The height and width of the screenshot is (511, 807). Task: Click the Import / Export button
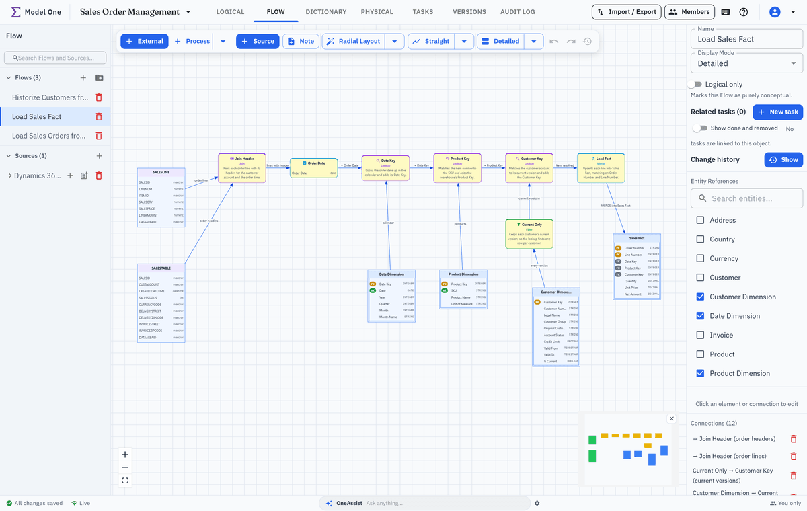pyautogui.click(x=626, y=12)
